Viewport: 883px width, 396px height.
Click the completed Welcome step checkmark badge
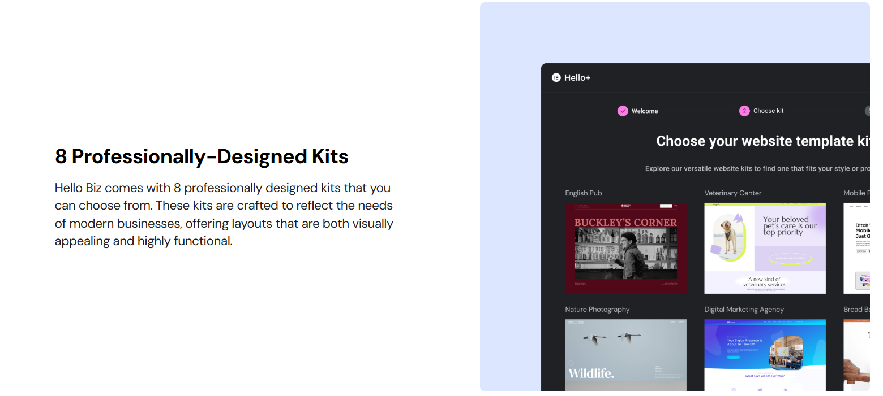point(623,111)
